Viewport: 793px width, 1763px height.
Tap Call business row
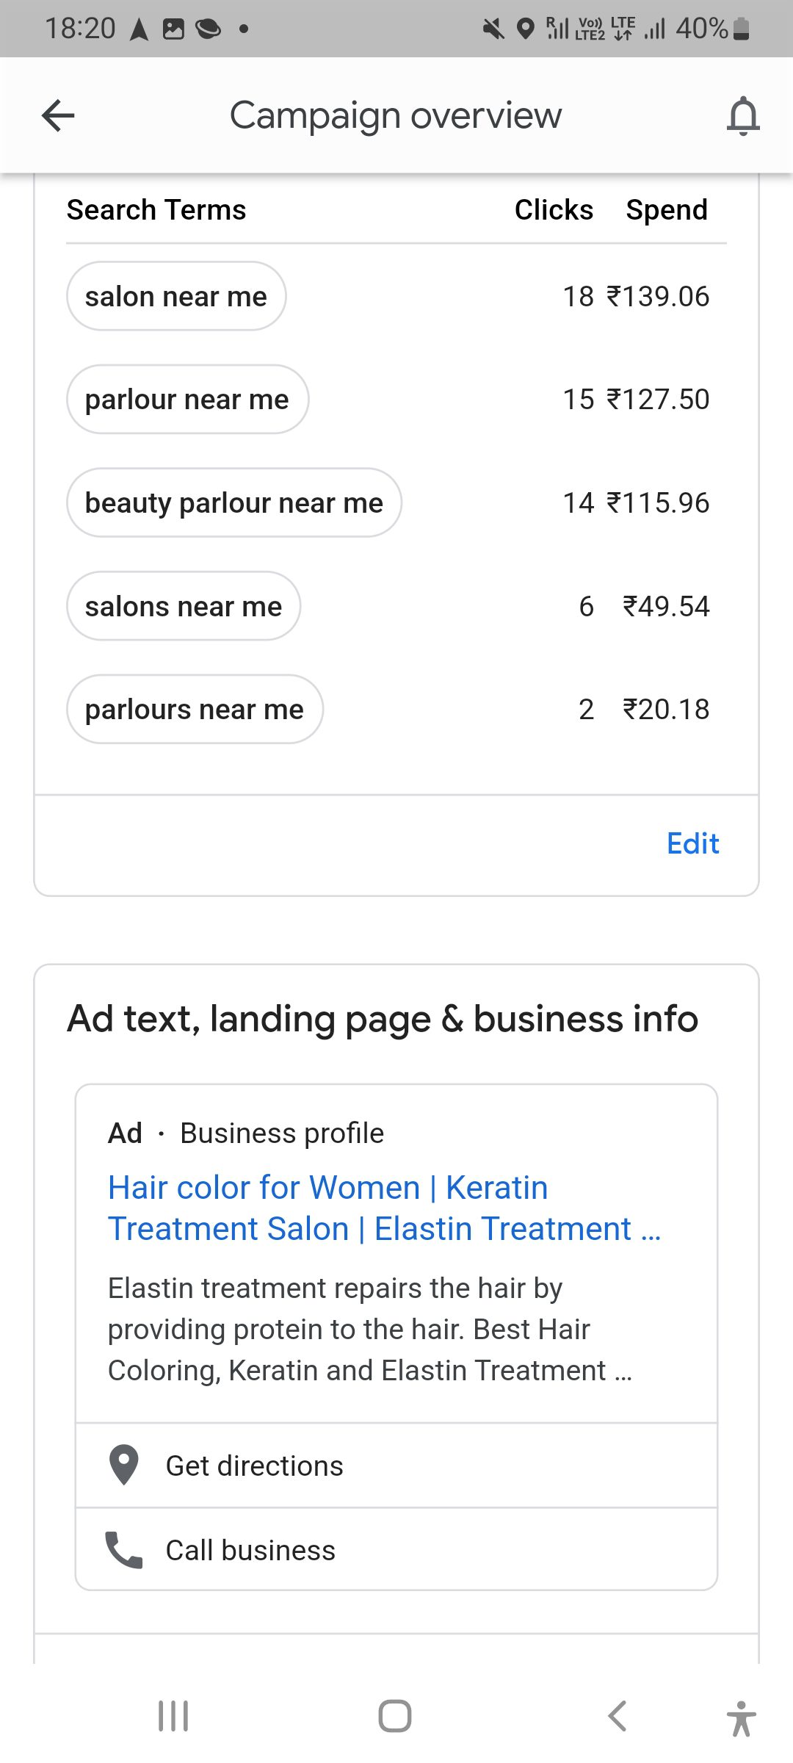(x=396, y=1550)
